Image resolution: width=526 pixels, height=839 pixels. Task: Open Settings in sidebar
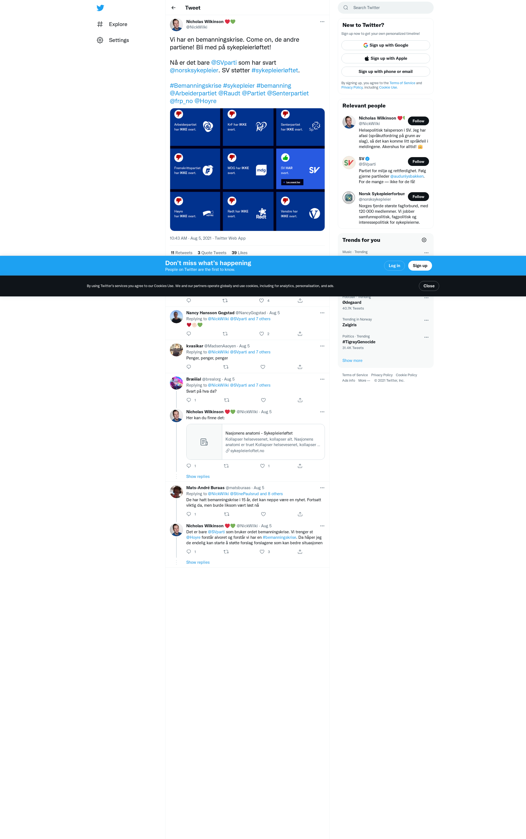(x=119, y=40)
